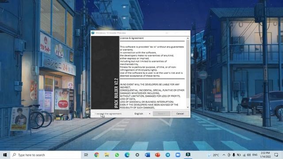Open Microsoft Word from taskbar

tap(147, 155)
